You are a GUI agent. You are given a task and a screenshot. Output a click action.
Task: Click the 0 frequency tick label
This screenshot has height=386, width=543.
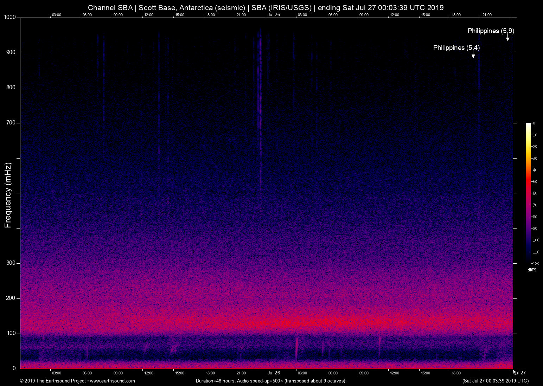tap(14, 368)
